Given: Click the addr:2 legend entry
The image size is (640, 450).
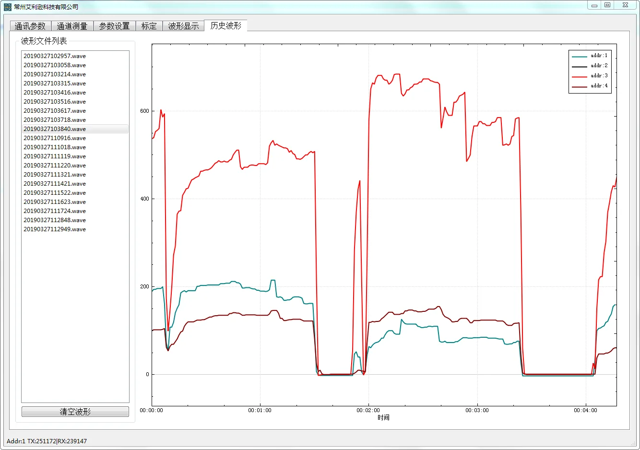Looking at the screenshot, I should click(590, 66).
